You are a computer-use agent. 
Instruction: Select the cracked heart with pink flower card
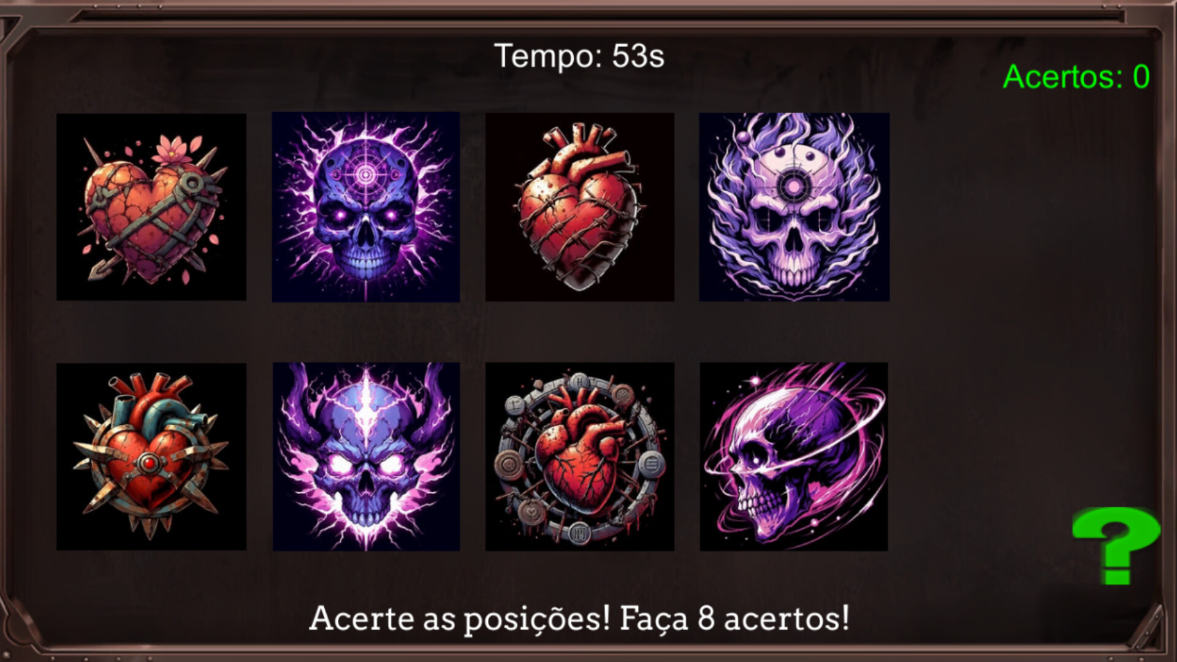click(x=151, y=207)
